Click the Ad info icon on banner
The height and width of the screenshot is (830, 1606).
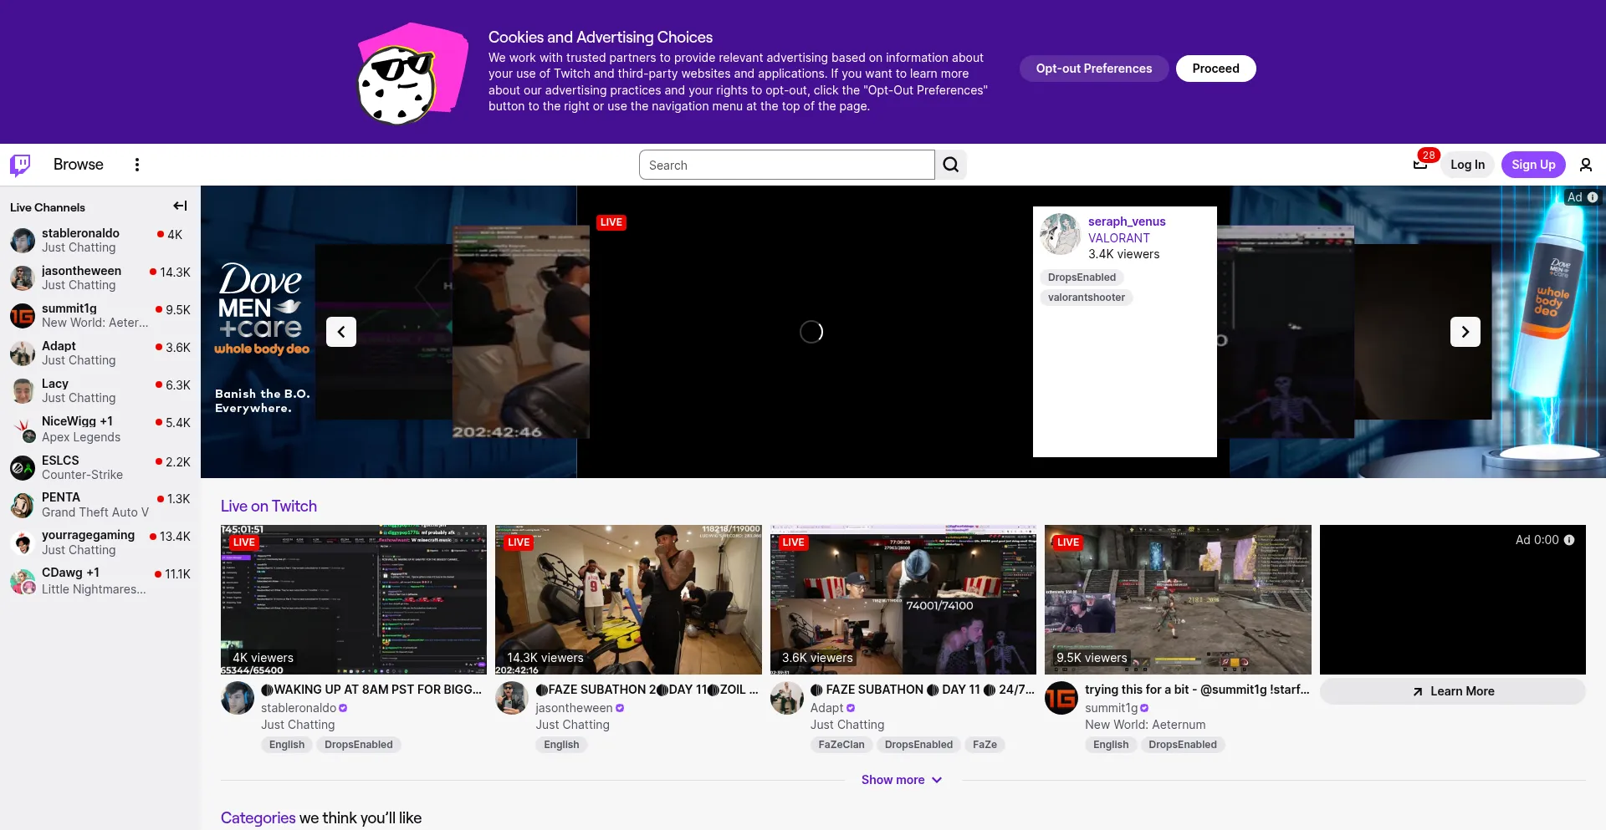pos(1593,197)
